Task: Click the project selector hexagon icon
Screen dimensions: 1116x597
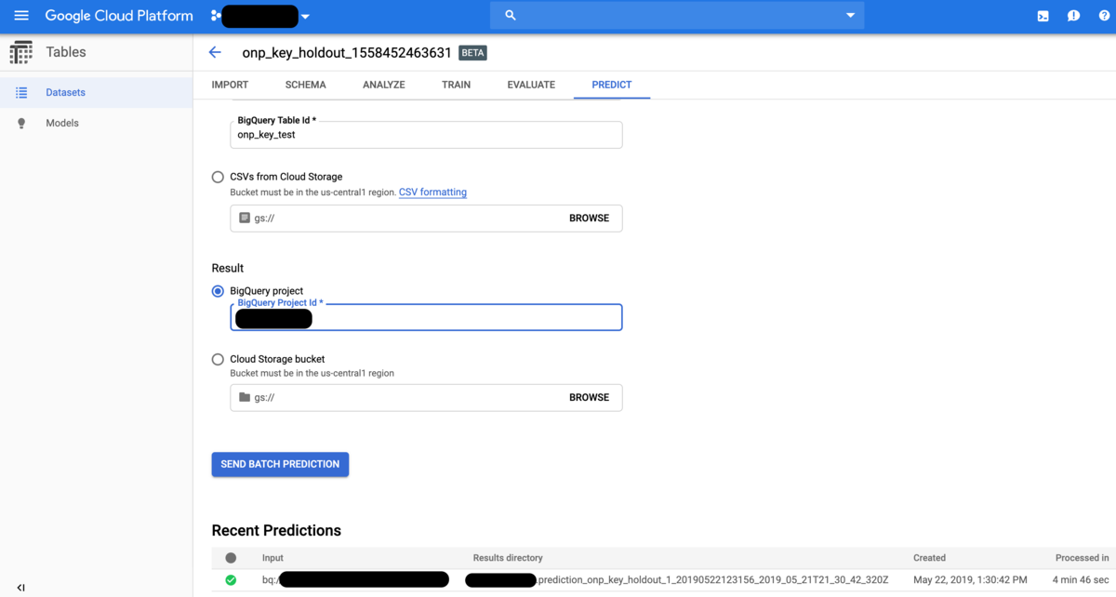Action: tap(216, 16)
